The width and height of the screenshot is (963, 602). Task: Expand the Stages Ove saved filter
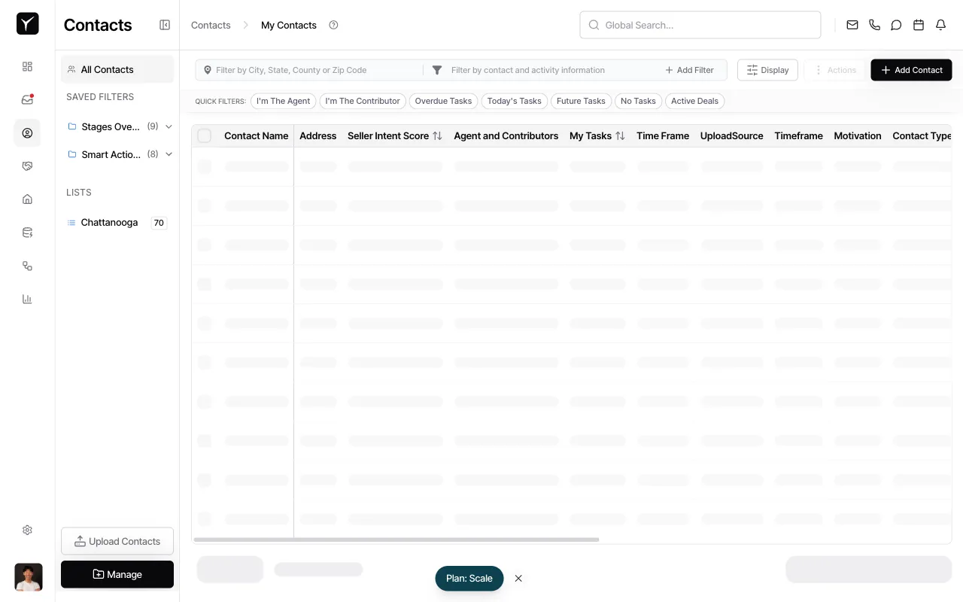pos(169,126)
